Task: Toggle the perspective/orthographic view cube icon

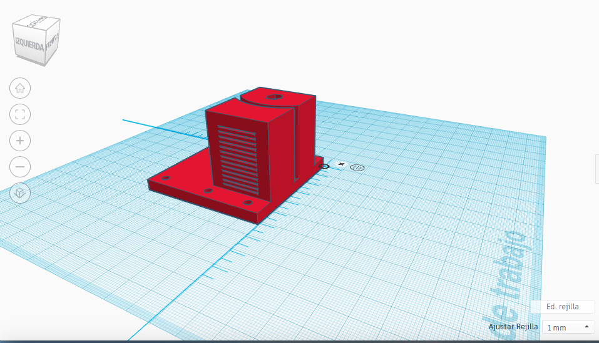Action: [20, 193]
